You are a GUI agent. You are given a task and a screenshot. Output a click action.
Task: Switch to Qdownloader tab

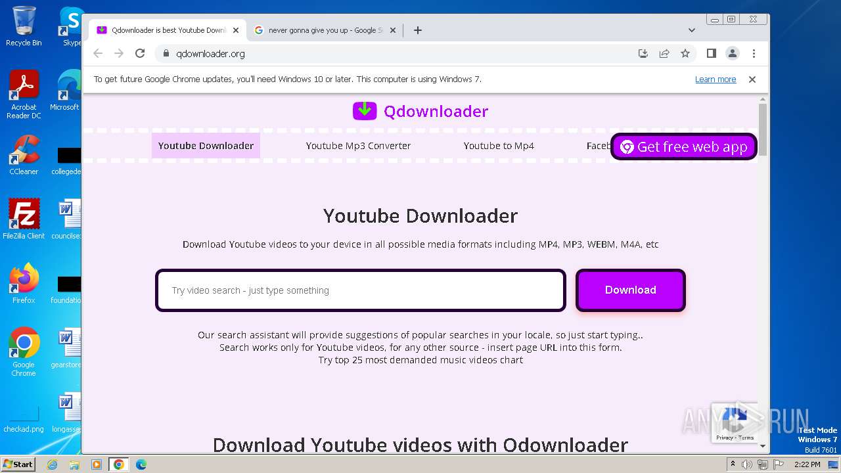tap(168, 30)
